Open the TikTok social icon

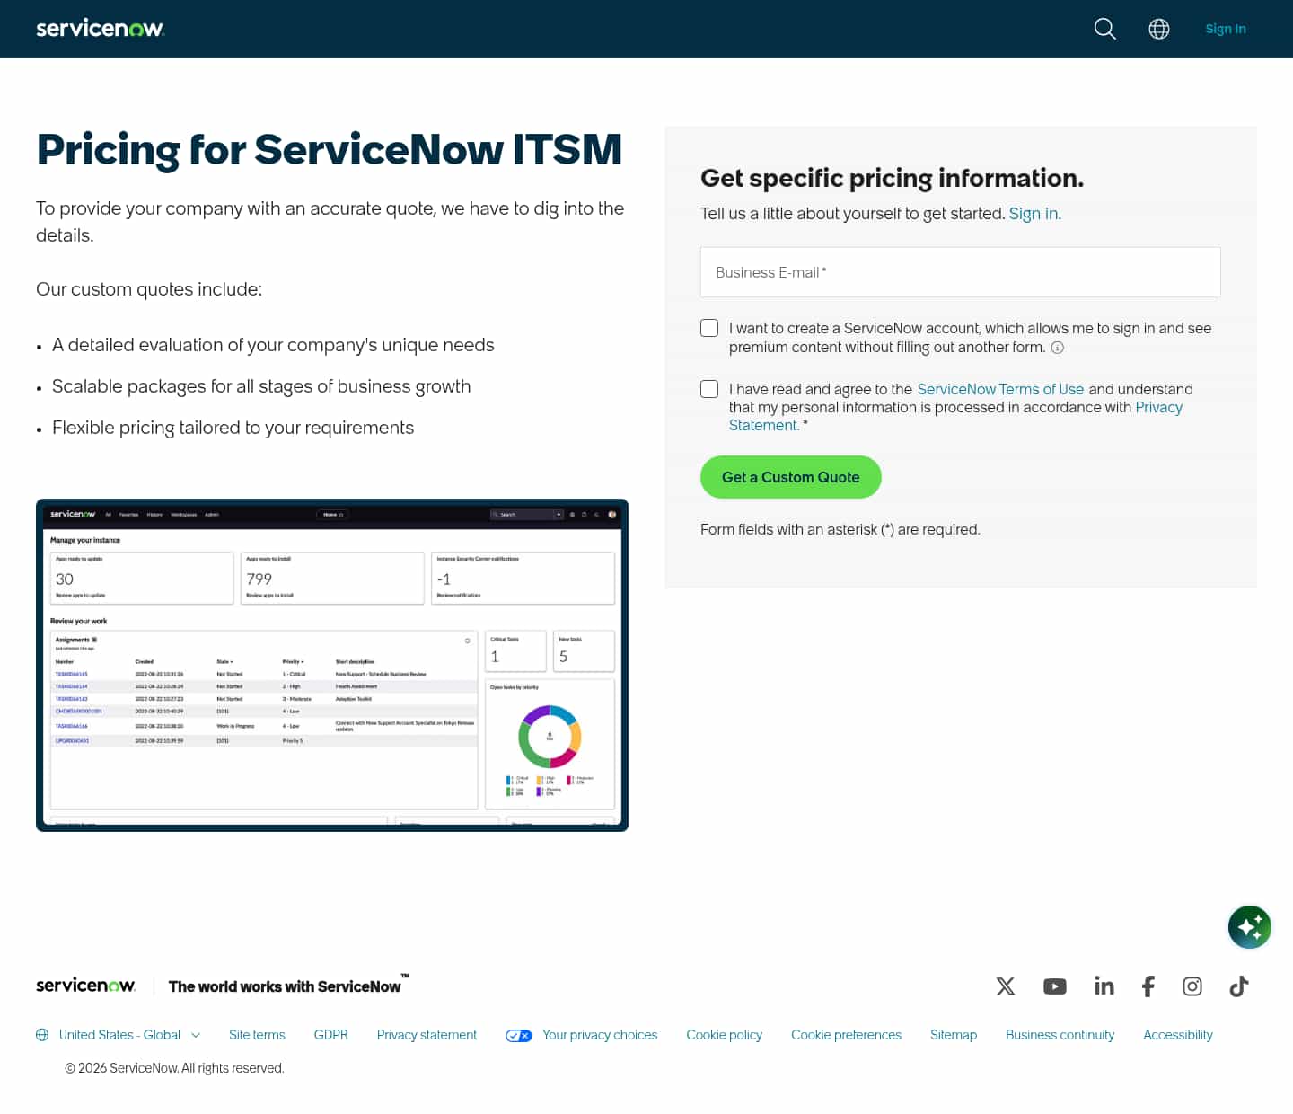pyautogui.click(x=1239, y=986)
